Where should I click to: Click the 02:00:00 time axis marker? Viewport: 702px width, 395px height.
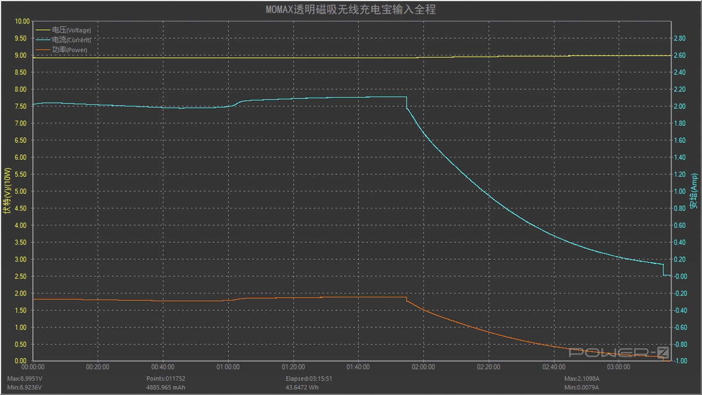423,367
